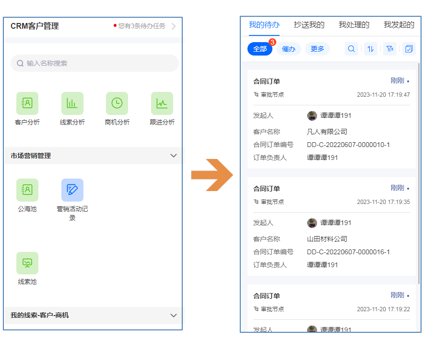Open the 线索分析 chart icon

[x=72, y=103]
